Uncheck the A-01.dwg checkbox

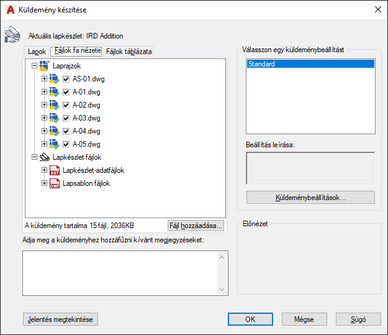[66, 92]
